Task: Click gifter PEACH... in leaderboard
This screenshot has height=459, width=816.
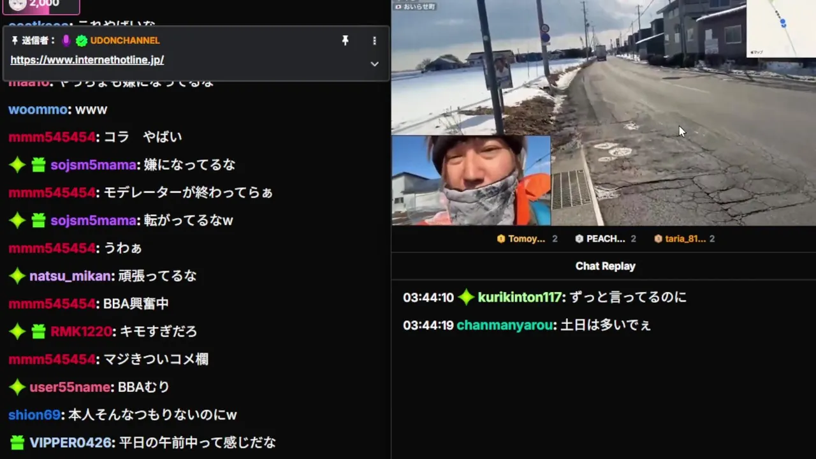Action: point(606,239)
